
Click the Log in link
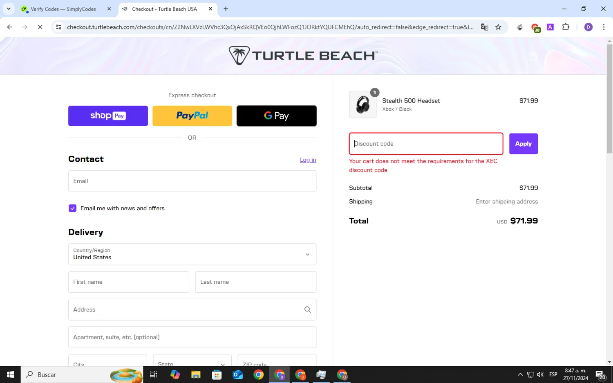click(308, 160)
